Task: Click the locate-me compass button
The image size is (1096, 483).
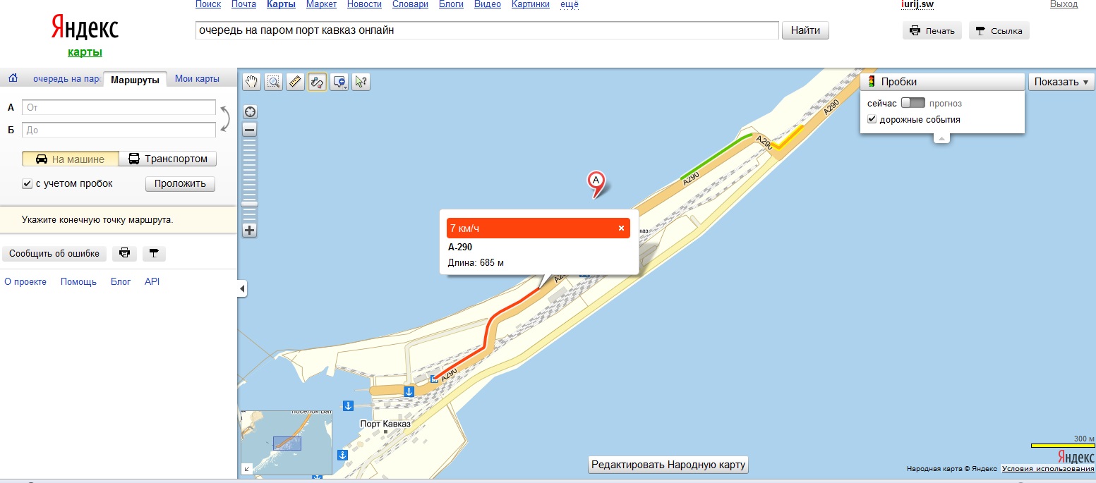Action: point(250,112)
